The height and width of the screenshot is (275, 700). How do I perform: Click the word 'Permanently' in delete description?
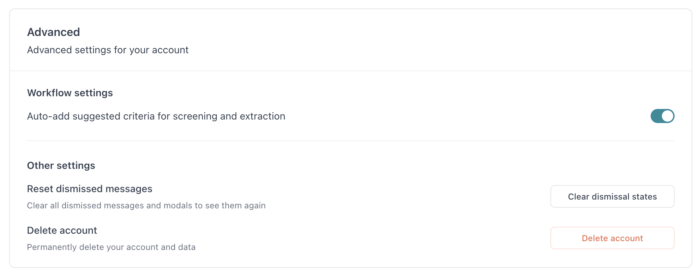[x=52, y=247]
